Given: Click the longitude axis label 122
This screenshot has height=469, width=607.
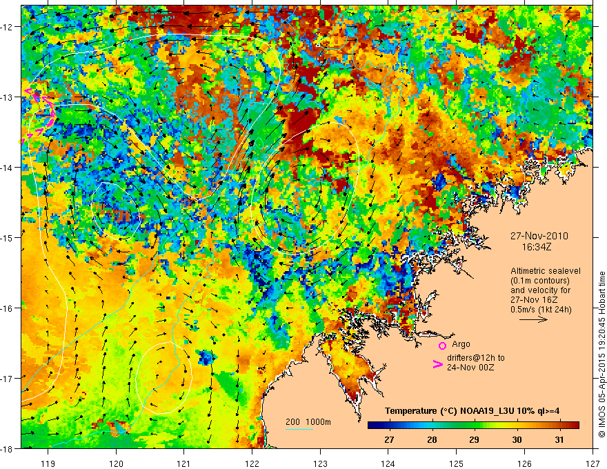Looking at the screenshot, I should tap(252, 463).
